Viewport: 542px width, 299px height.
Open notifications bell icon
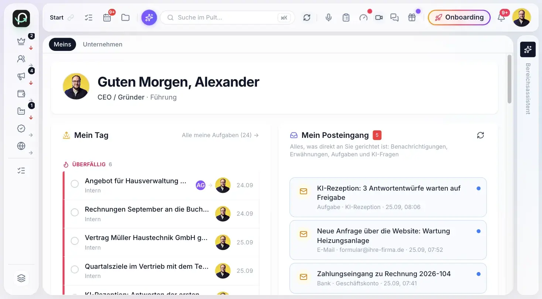(x=501, y=18)
